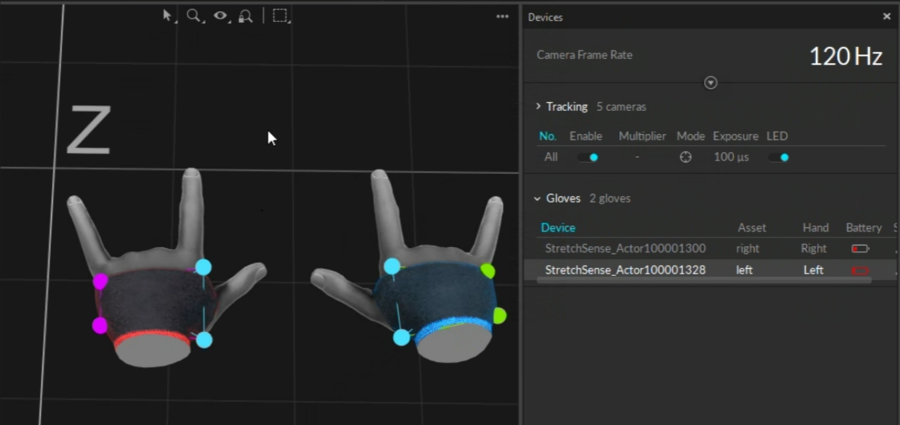Click the 120 Hz frame rate value
Image resolution: width=900 pixels, height=425 pixels.
(845, 56)
